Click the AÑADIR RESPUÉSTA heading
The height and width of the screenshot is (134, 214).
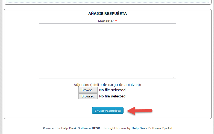point(107,13)
